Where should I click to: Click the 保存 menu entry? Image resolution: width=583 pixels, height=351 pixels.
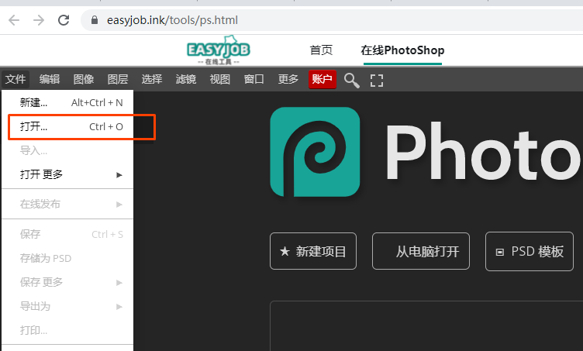(67, 234)
